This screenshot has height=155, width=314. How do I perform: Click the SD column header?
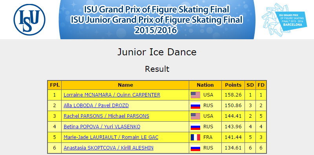click(250, 85)
